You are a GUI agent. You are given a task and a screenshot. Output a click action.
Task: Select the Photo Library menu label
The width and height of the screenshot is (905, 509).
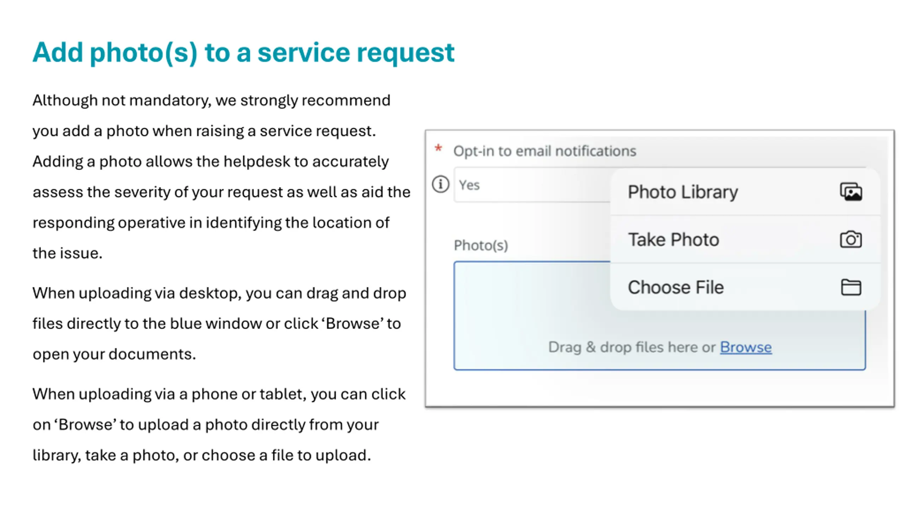click(683, 192)
